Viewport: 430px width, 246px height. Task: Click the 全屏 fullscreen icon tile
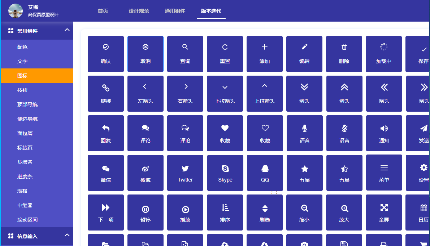point(384,213)
